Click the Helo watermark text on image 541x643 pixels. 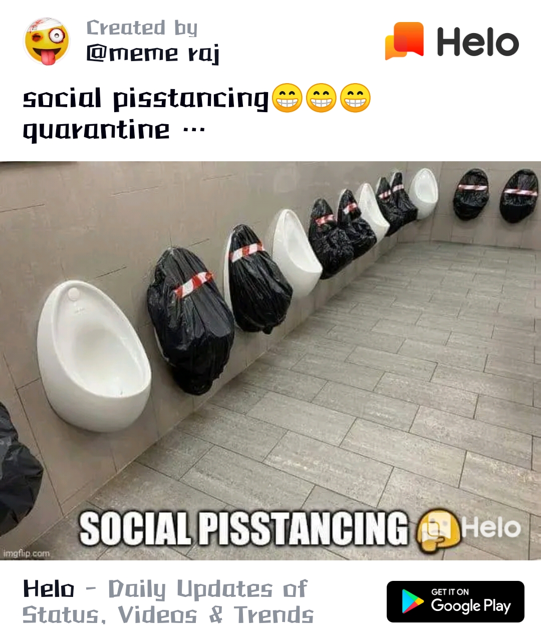pyautogui.click(x=491, y=527)
